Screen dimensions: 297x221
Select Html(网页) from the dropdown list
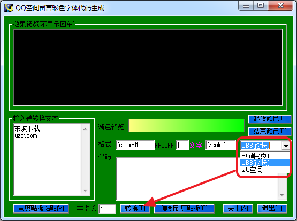click(x=264, y=156)
